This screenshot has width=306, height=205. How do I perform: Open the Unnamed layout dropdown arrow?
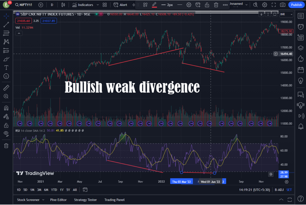(247, 4)
